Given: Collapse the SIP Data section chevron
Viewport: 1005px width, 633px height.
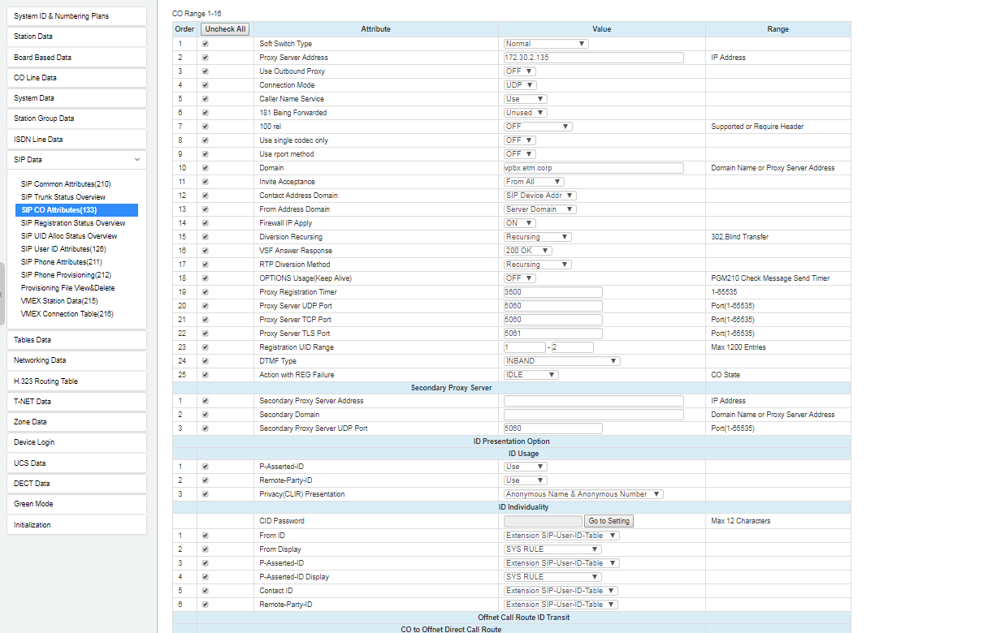Looking at the screenshot, I should (136, 160).
